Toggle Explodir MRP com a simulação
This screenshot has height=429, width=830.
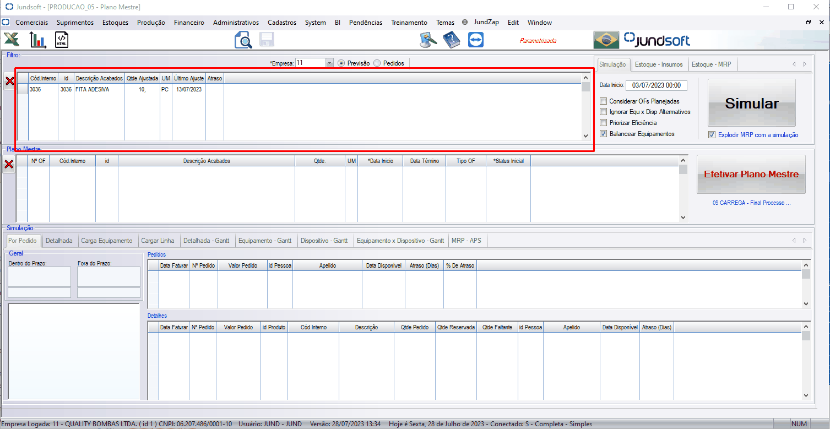click(x=712, y=135)
